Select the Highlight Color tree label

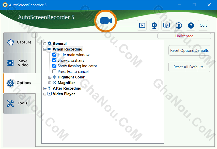coord(71,77)
